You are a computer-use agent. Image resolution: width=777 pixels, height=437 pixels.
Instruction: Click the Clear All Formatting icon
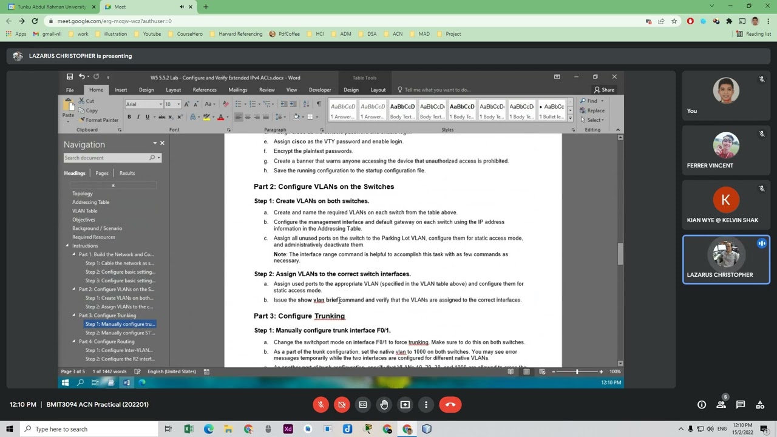pos(226,104)
